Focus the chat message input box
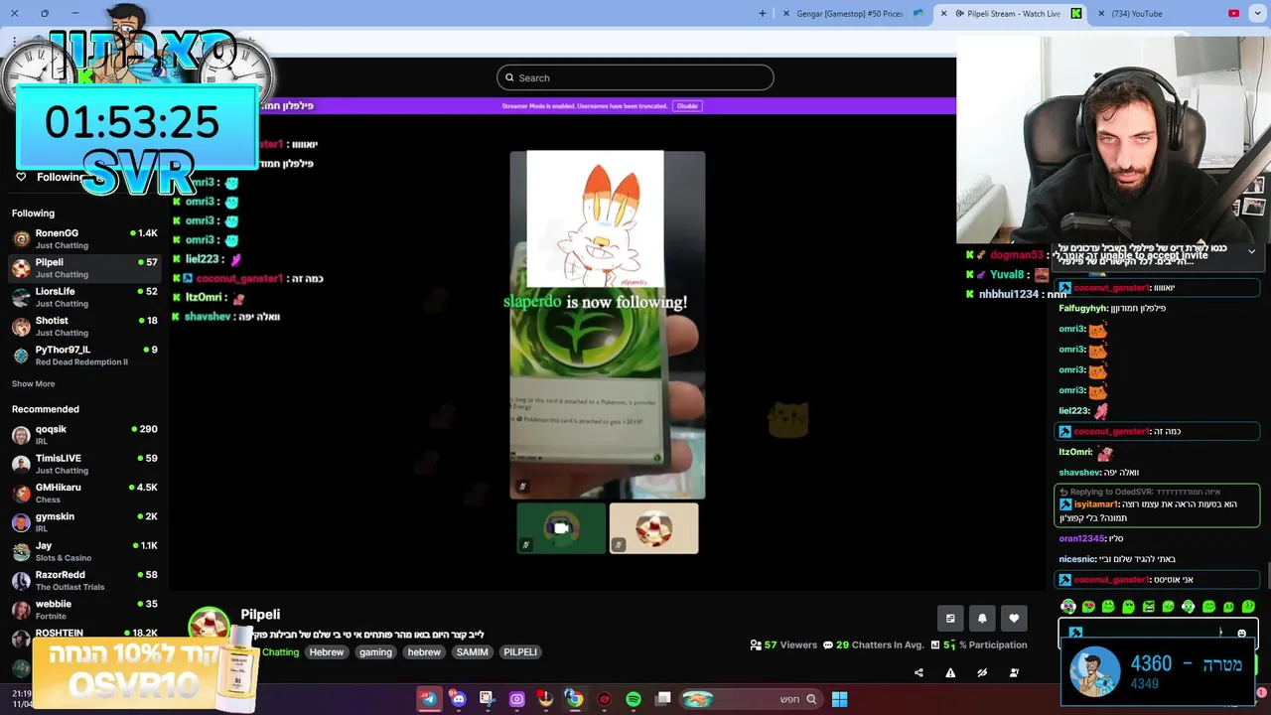Image resolution: width=1271 pixels, height=715 pixels. click(1158, 633)
